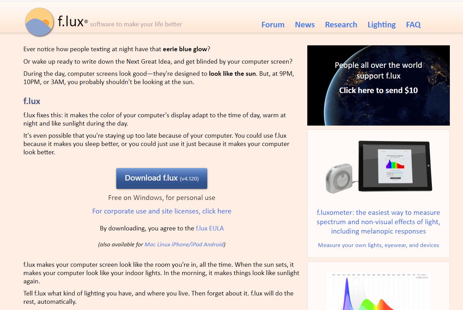The width and height of the screenshot is (463, 310).
Task: Click the Earth donation banner image
Action: (378, 111)
